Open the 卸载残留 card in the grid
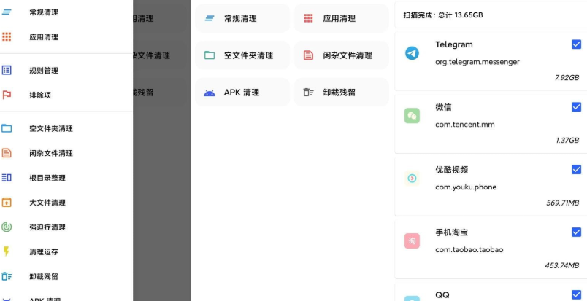 [342, 93]
